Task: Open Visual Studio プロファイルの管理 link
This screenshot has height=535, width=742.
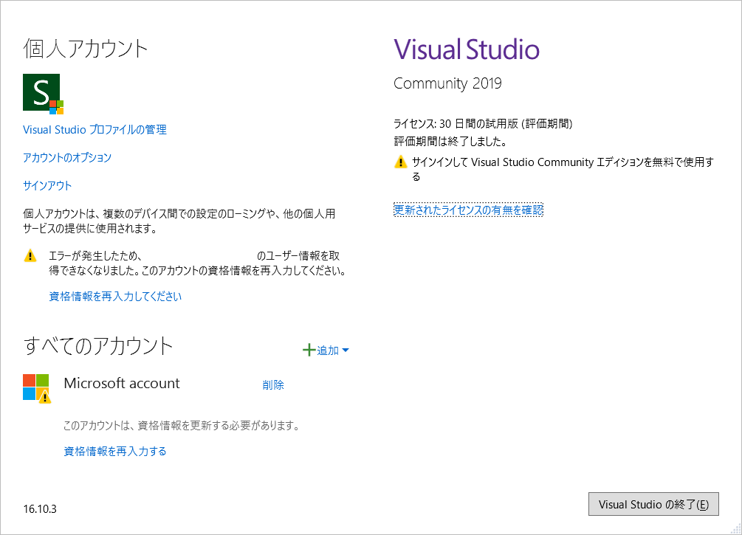Action: [95, 130]
